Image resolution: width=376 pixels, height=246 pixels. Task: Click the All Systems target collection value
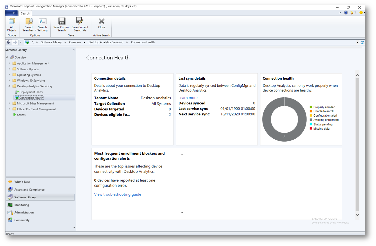coord(161,104)
